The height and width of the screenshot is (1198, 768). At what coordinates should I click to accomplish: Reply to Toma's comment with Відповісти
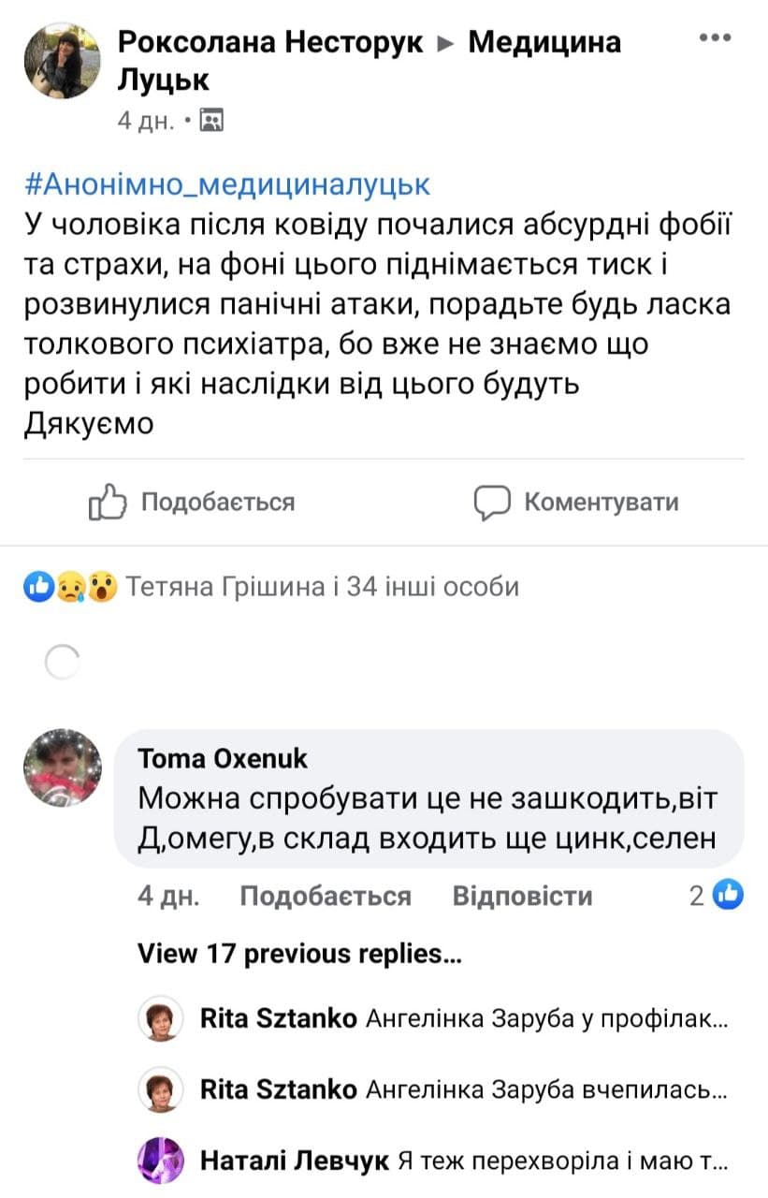pyautogui.click(x=522, y=897)
